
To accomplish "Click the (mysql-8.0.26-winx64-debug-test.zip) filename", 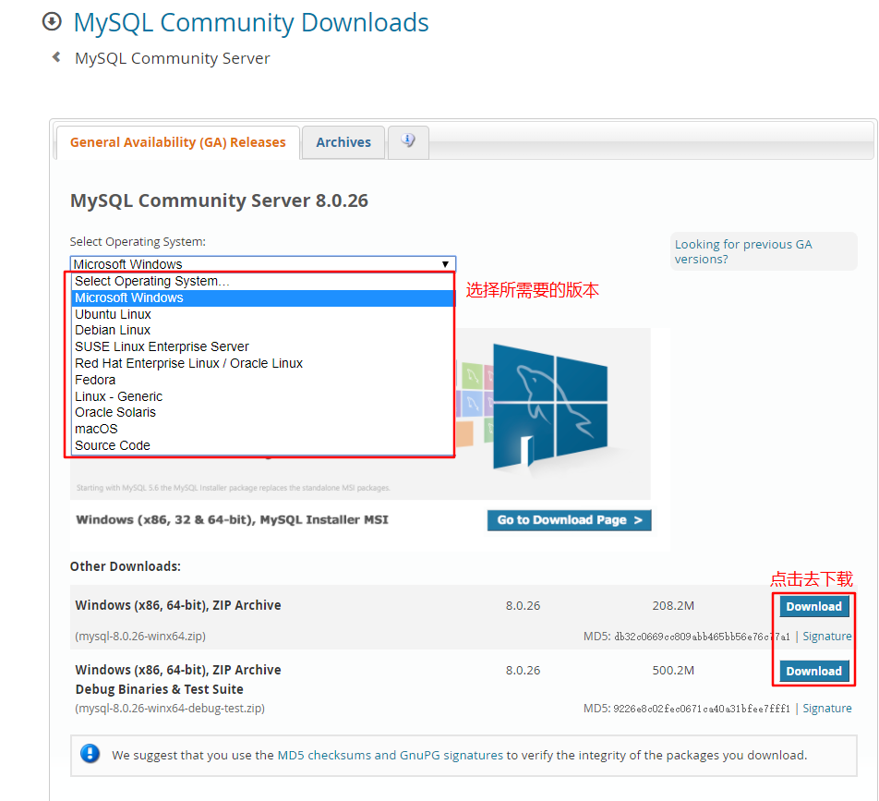I will point(170,708).
